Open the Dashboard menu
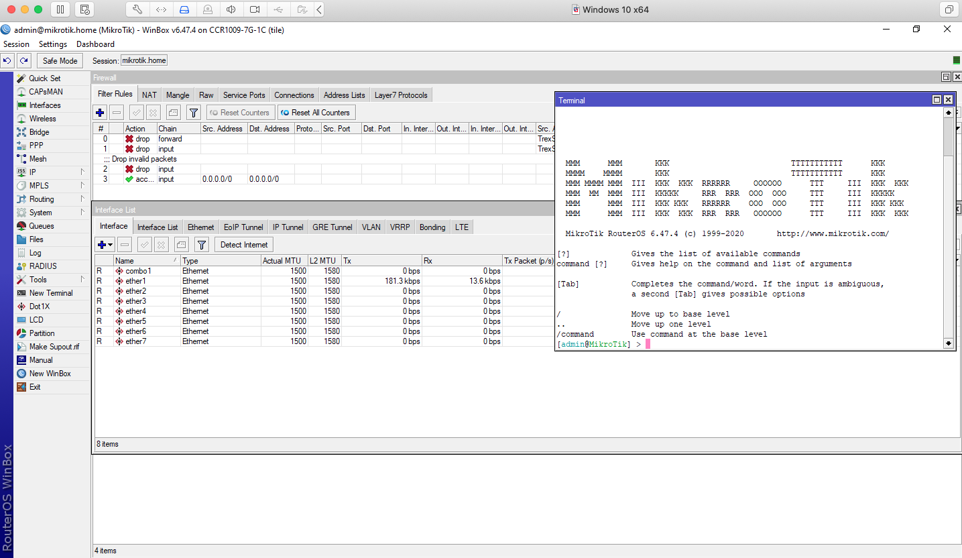Screen dimensions: 962x558 tap(95, 44)
